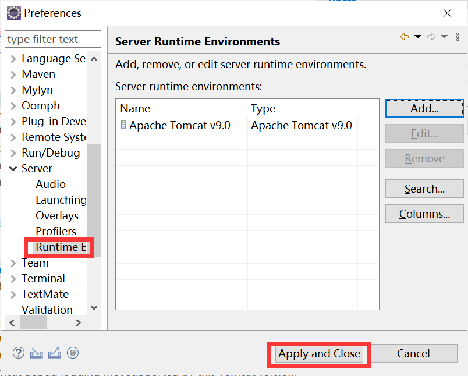This screenshot has width=468, height=376.
Task: Click the Remove button
Action: click(x=424, y=158)
